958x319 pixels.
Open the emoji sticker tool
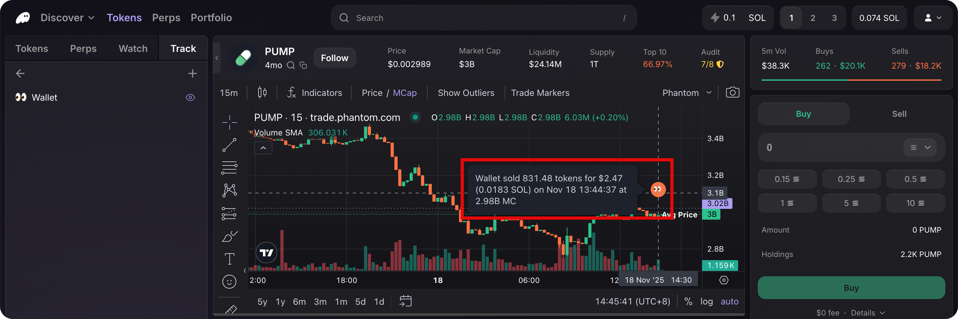(229, 281)
